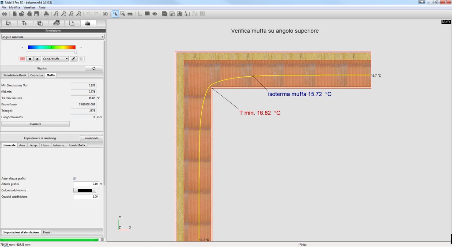Image resolution: width=452 pixels, height=247 pixels.
Task: Select the Impostazioni di simulazione bottom tab
Action: click(x=21, y=232)
